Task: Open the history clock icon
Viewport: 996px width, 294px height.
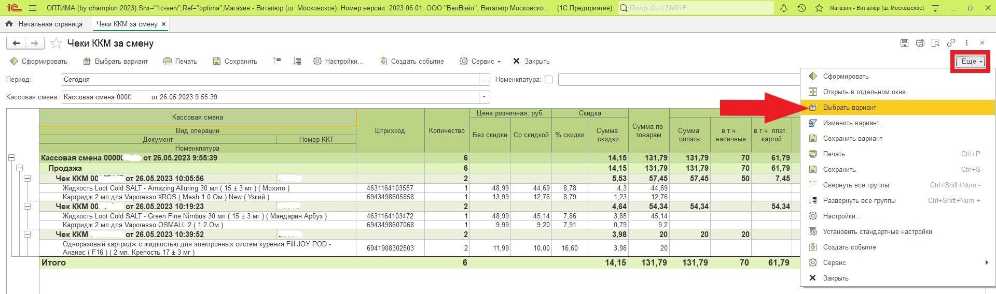Action: 801,8
